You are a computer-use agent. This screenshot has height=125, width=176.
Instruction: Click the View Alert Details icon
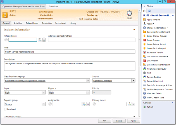(x=144, y=93)
